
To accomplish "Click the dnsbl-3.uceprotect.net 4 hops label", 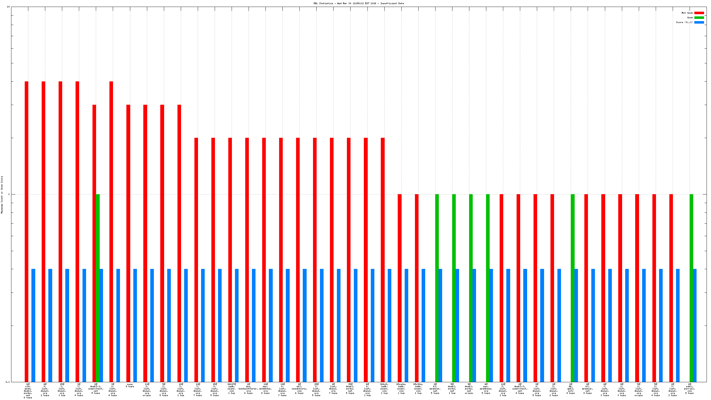I will point(520,389).
